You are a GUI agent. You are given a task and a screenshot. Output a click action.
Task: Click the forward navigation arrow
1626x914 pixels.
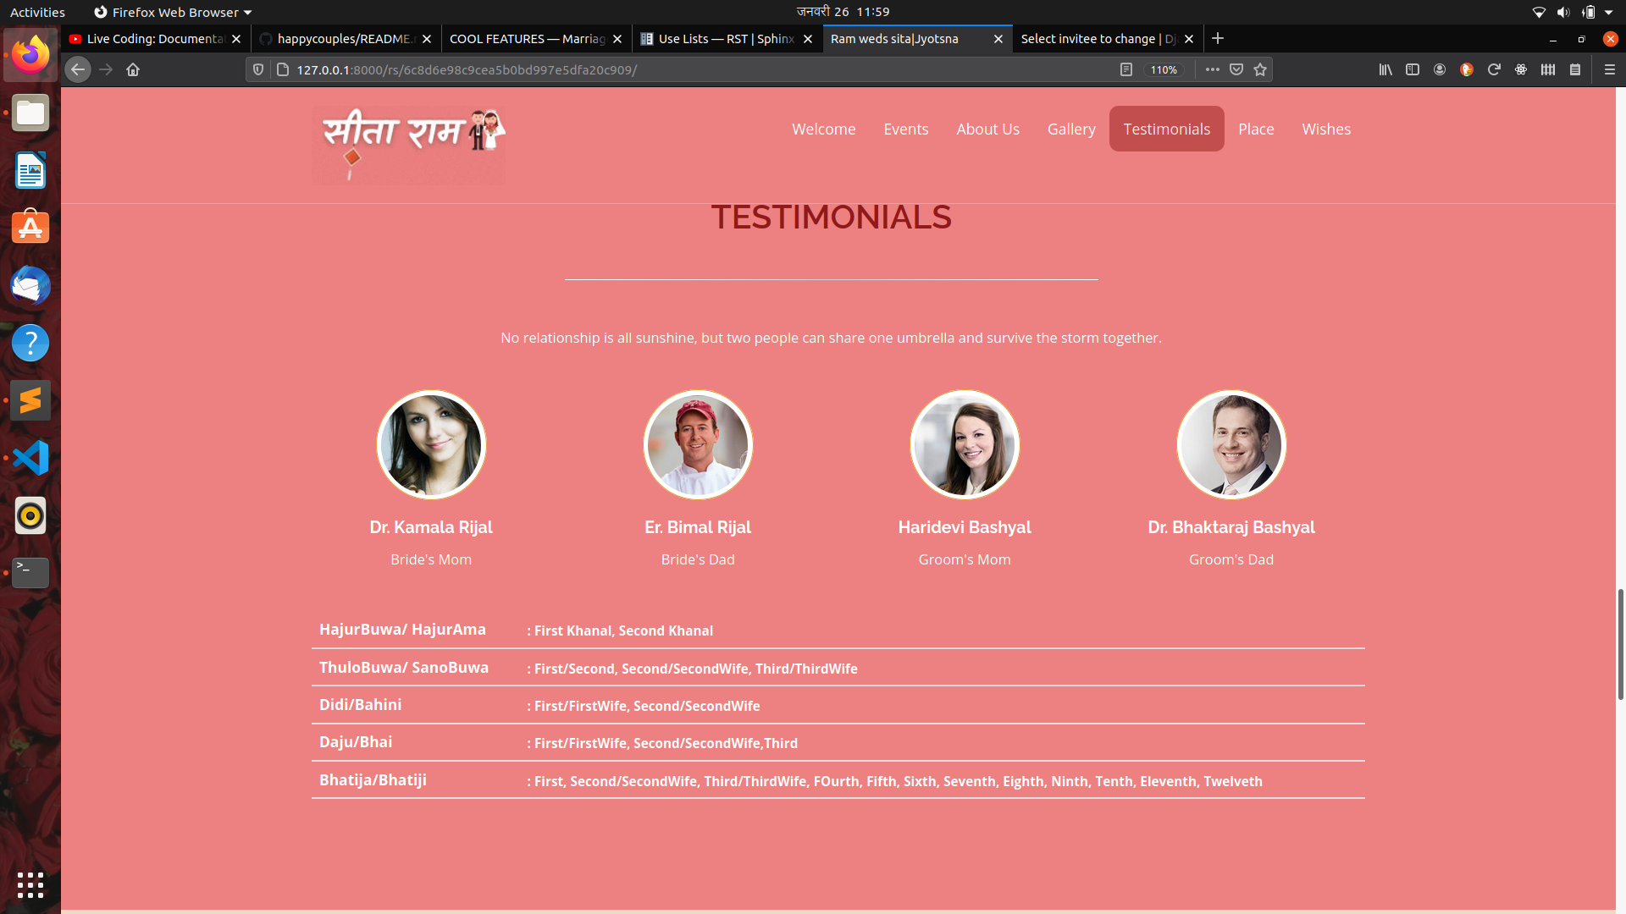click(x=106, y=70)
